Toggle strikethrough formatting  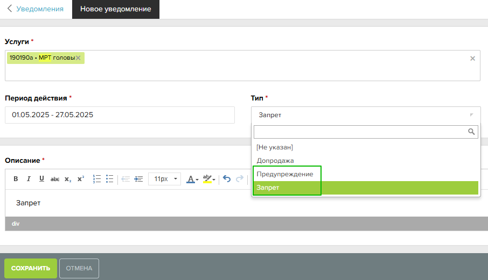click(55, 179)
